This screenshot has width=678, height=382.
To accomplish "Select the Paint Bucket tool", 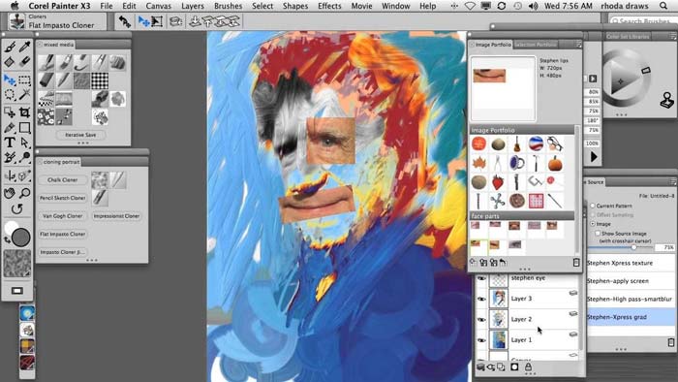I will 10,62.
